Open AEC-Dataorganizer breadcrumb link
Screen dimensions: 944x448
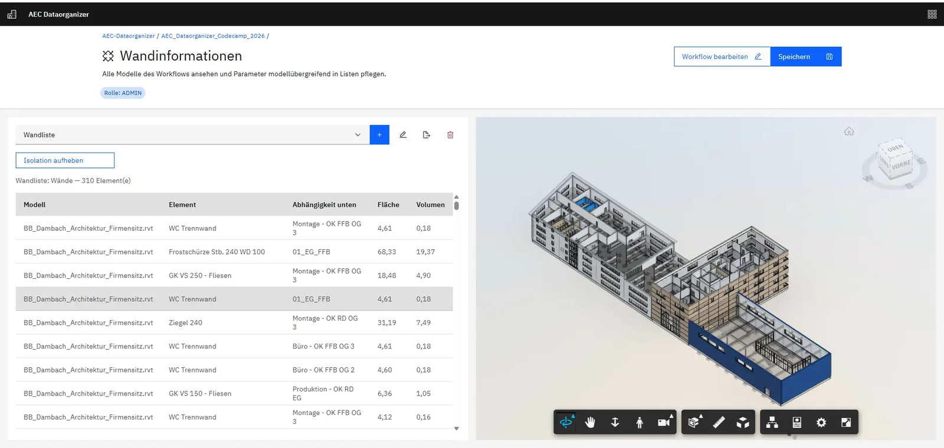(x=129, y=36)
